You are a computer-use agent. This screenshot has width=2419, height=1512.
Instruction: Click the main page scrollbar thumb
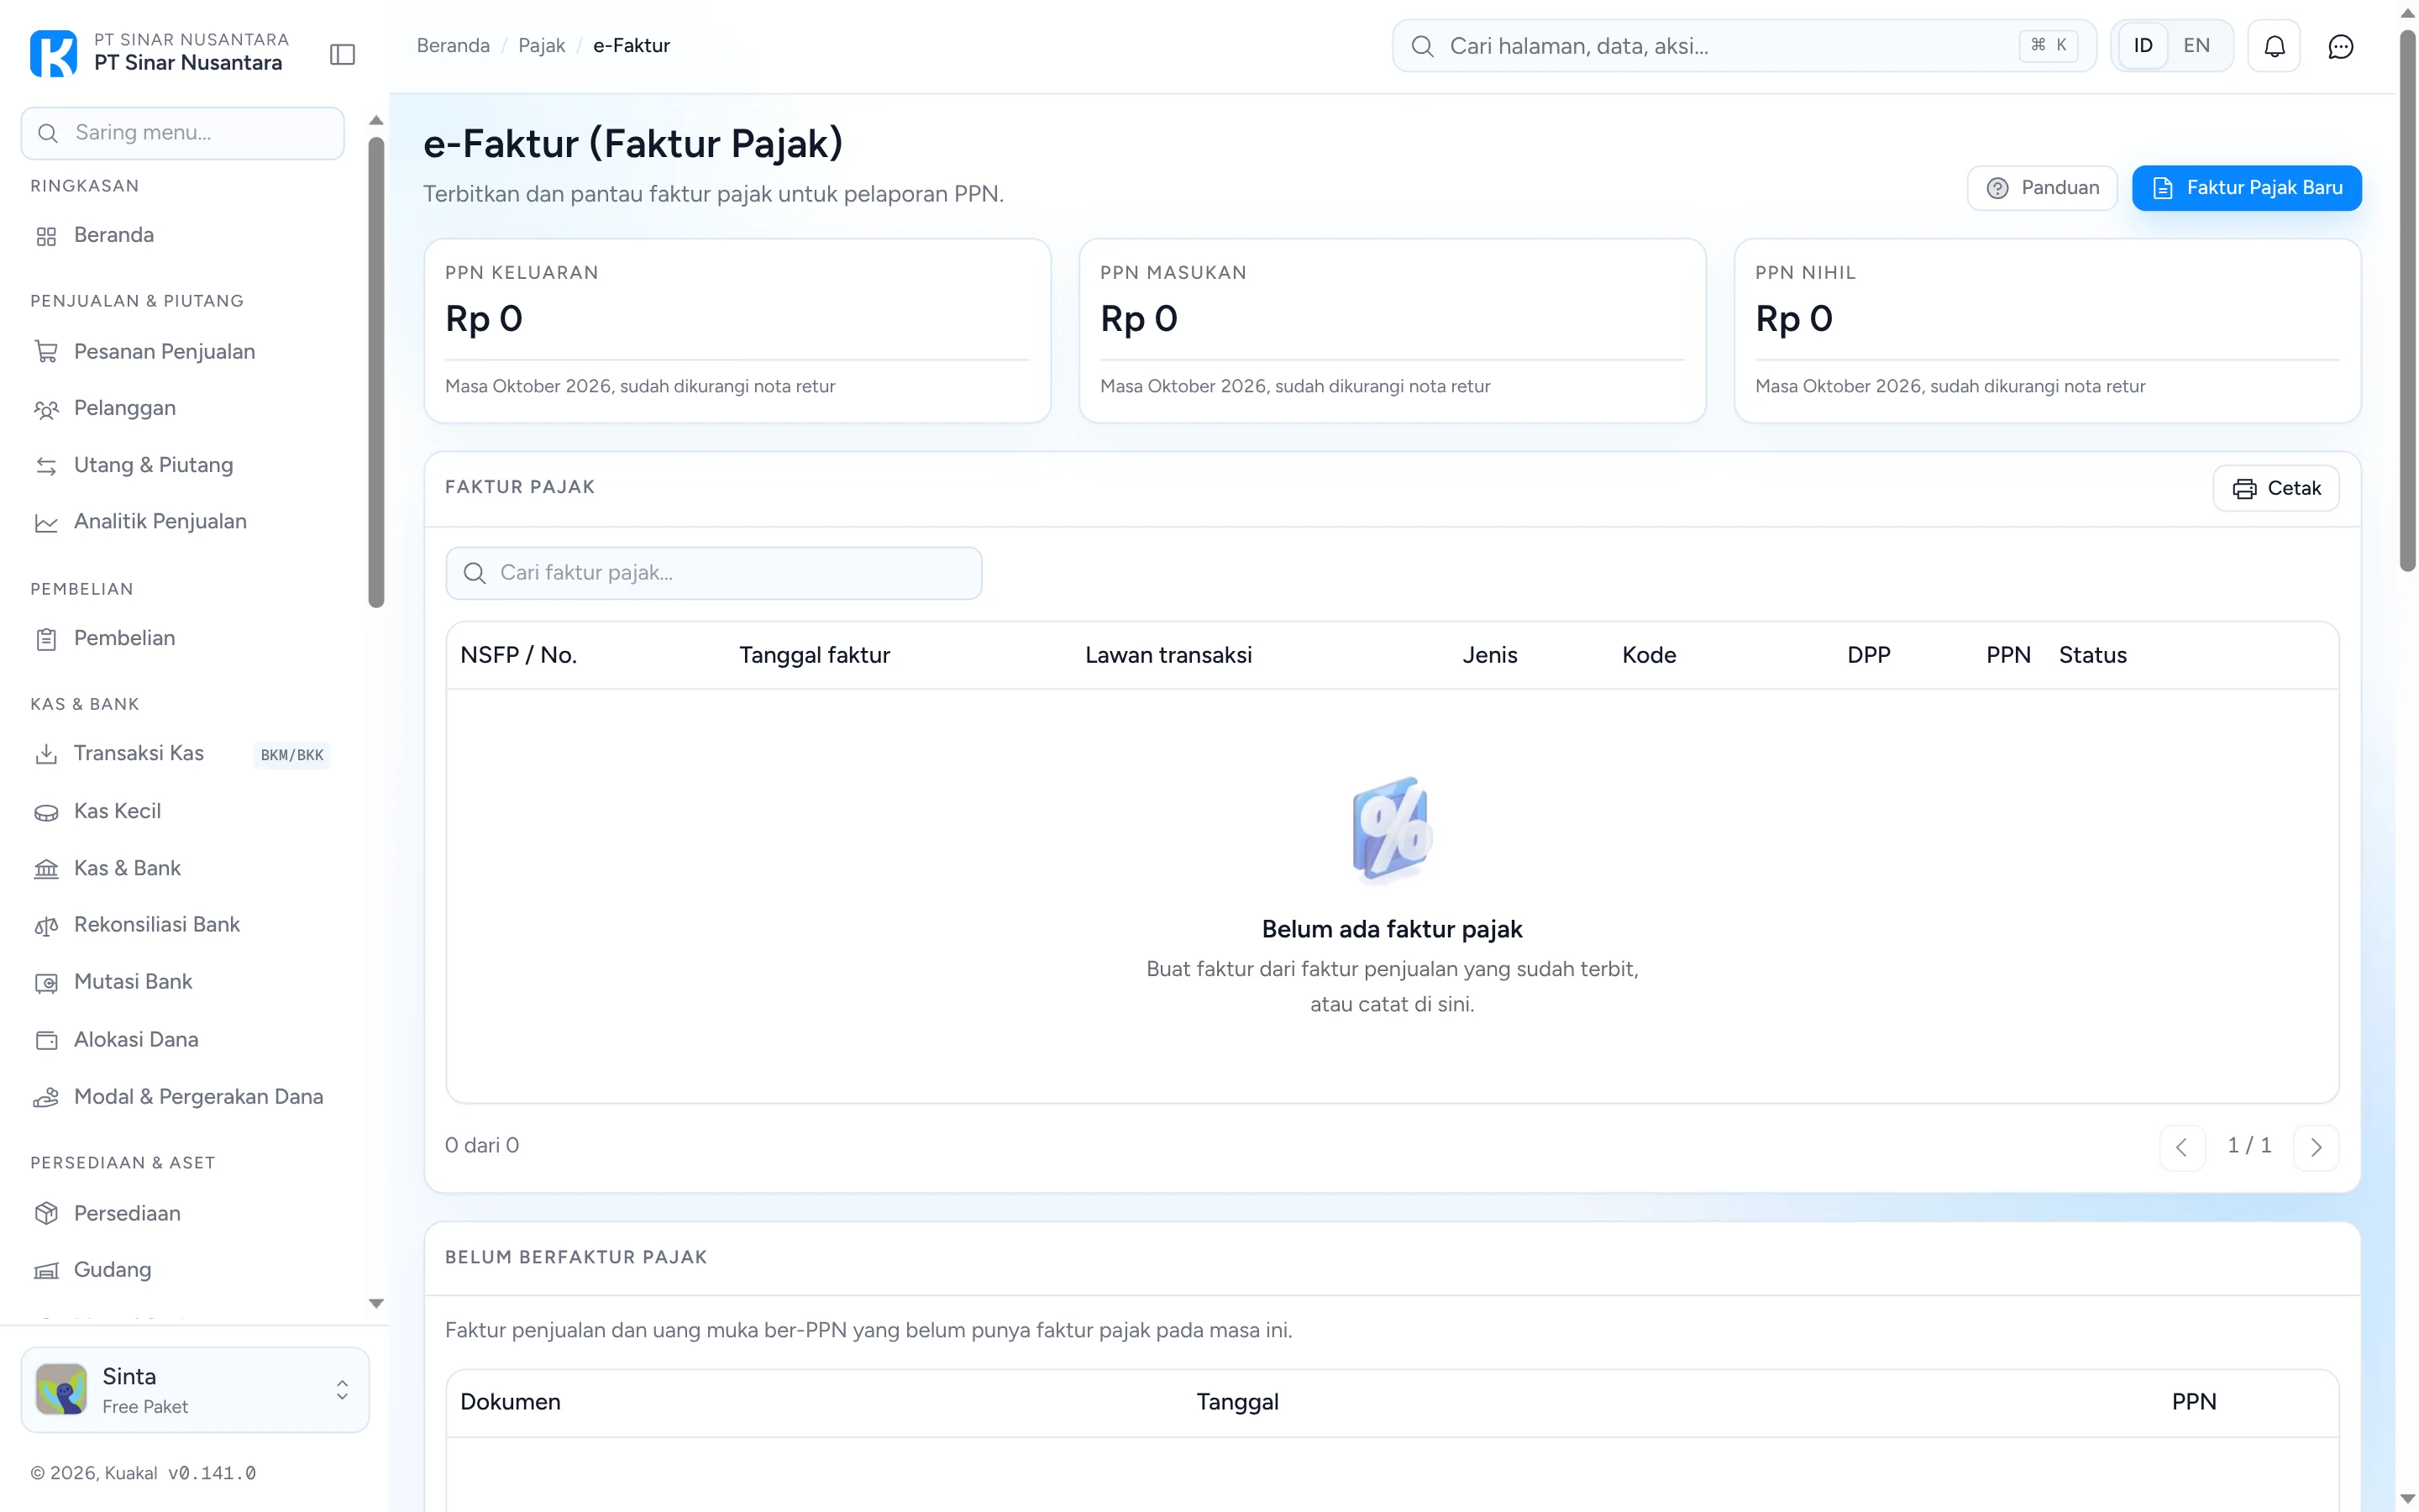click(x=2407, y=300)
